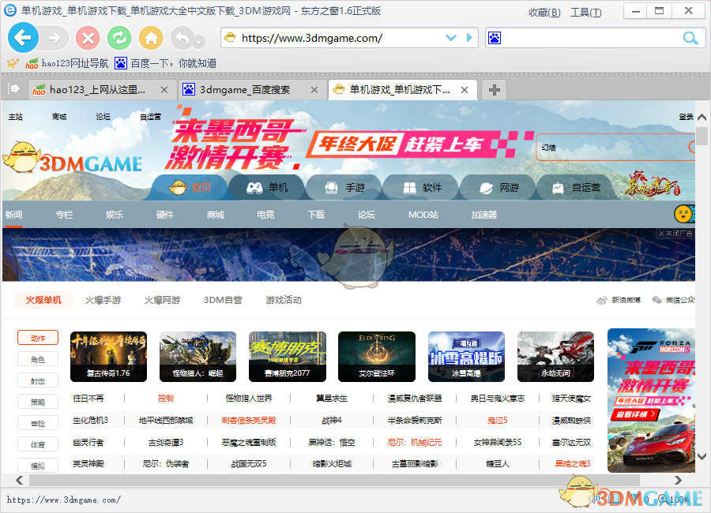Open the address bar URL dropdown chevron

pyautogui.click(x=451, y=38)
